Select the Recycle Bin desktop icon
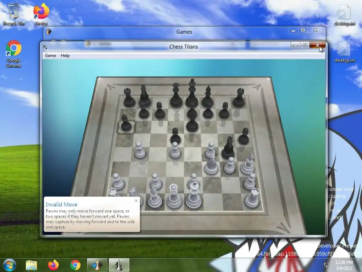Image resolution: width=362 pixels, height=272 pixels. coord(14,14)
